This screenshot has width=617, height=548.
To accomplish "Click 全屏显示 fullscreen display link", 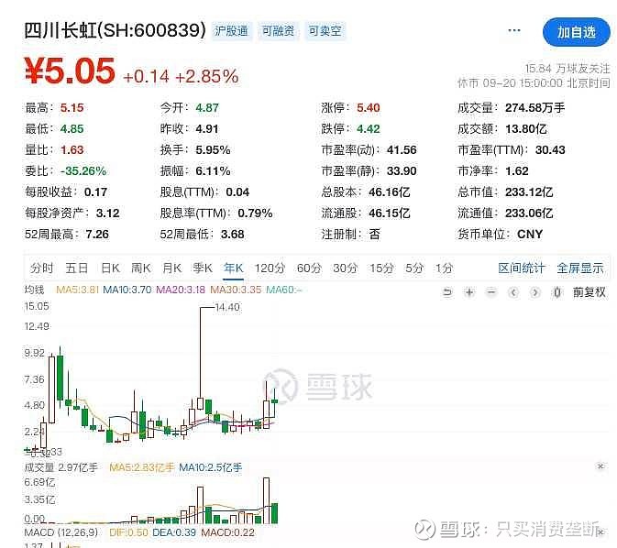I will [580, 269].
